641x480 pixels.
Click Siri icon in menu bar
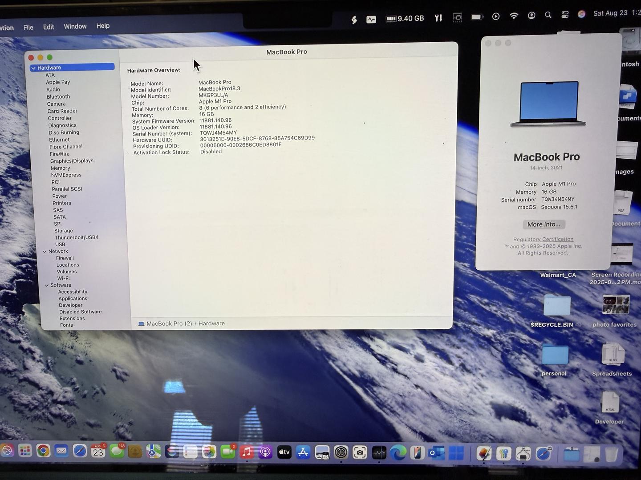click(581, 14)
